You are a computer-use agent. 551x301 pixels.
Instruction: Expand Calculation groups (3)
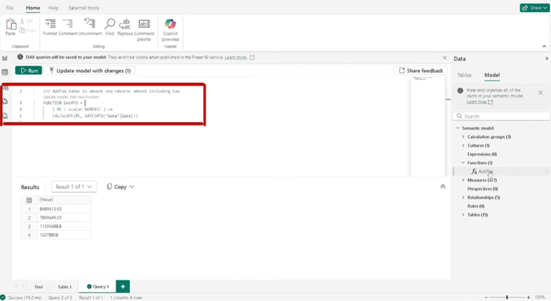463,137
